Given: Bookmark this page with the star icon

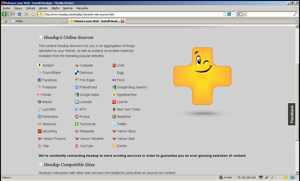Looking at the screenshot, I should click(225, 14).
